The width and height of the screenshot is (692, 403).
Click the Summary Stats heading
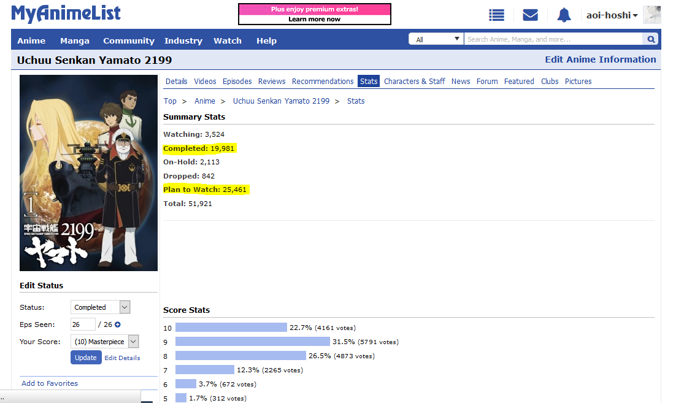(194, 117)
